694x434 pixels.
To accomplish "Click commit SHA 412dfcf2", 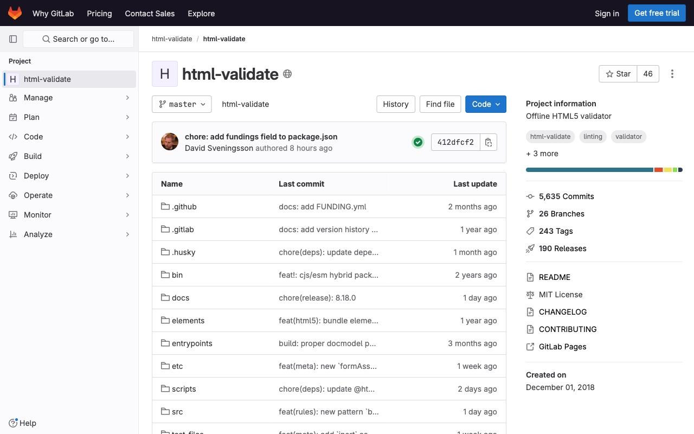I will 455,142.
